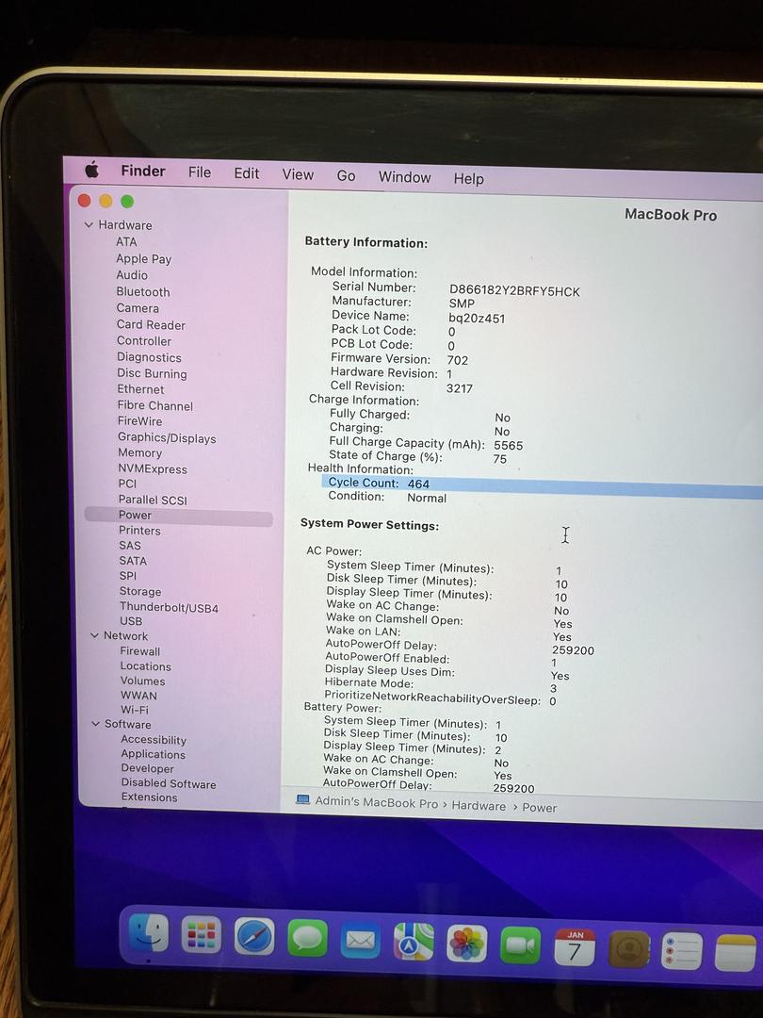Image resolution: width=763 pixels, height=1018 pixels.
Task: Select Accessibility under Software
Action: point(154,740)
